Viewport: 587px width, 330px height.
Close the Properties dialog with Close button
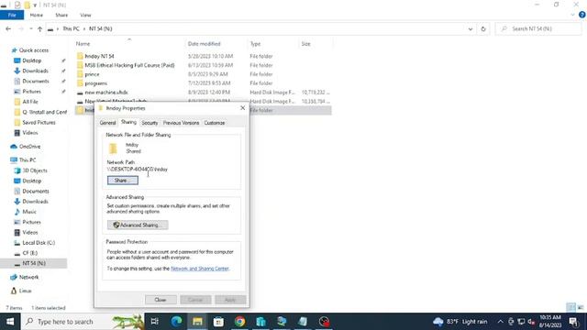[x=161, y=300]
